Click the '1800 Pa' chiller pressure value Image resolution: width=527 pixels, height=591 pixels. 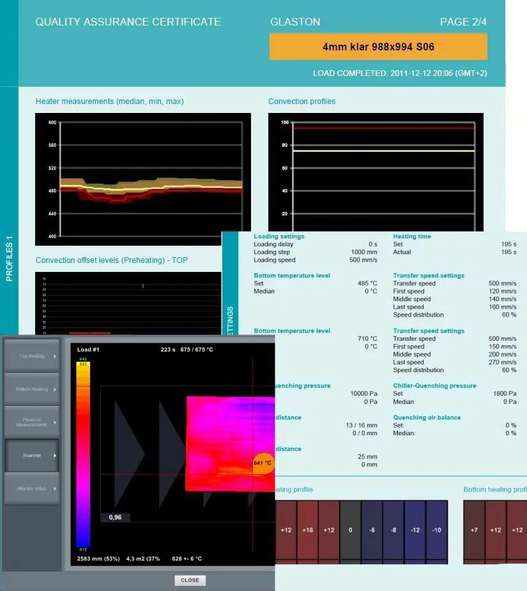click(505, 394)
